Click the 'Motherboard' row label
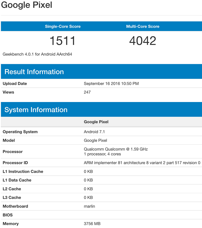The image size is (202, 228). [15, 206]
